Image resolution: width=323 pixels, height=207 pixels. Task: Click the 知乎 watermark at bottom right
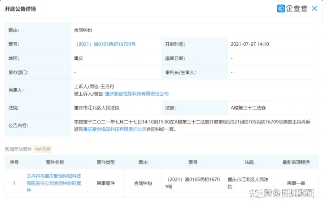261,194
